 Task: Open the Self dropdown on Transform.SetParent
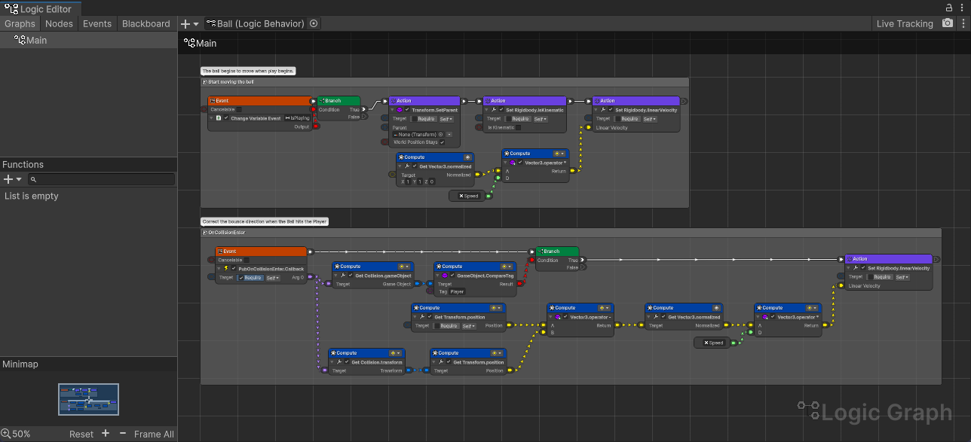tap(446, 118)
